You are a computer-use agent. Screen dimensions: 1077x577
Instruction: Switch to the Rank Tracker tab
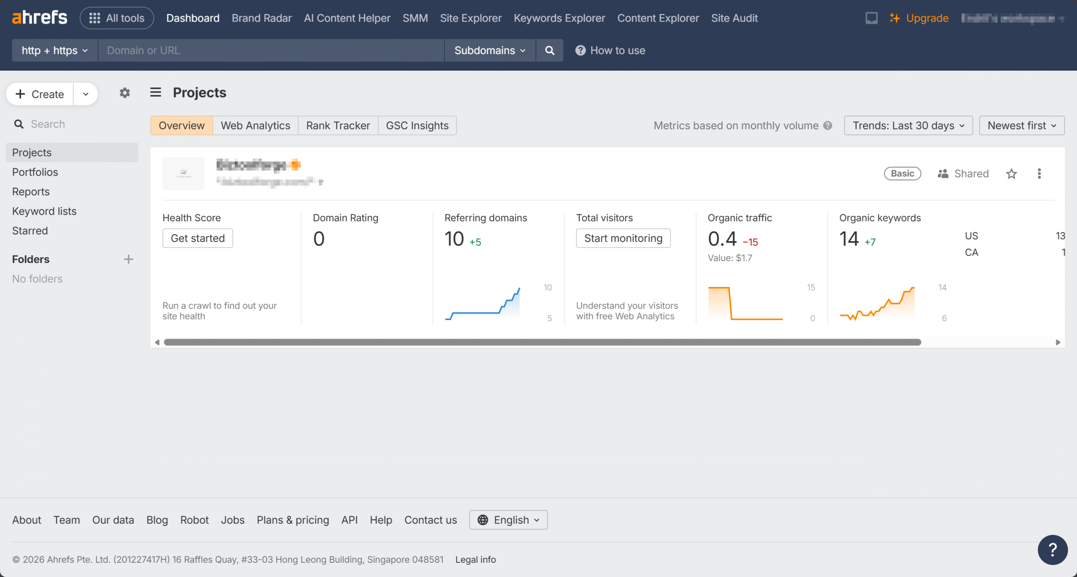pyautogui.click(x=337, y=125)
